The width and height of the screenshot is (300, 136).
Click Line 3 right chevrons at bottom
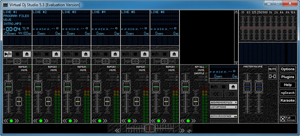click(x=76, y=121)
